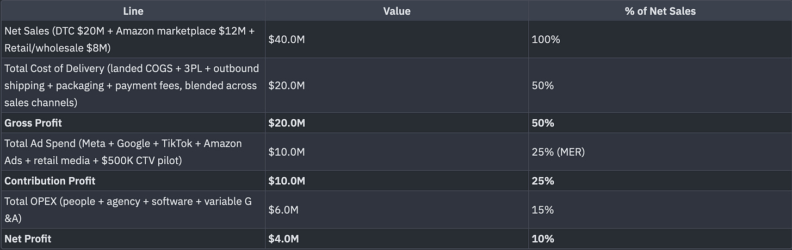Select the Net Sales description cell
Image resolution: width=792 pixels, height=250 pixels.
click(133, 40)
